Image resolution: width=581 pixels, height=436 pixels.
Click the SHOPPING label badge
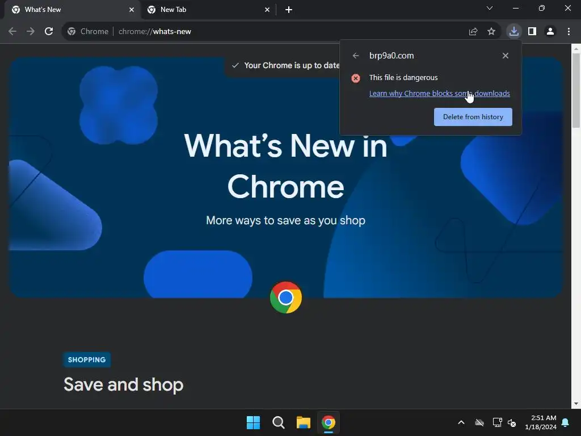pyautogui.click(x=87, y=359)
